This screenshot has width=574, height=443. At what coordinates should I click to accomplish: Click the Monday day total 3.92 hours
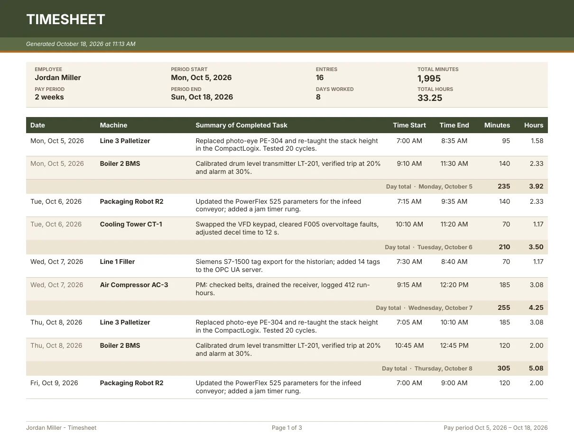(536, 187)
